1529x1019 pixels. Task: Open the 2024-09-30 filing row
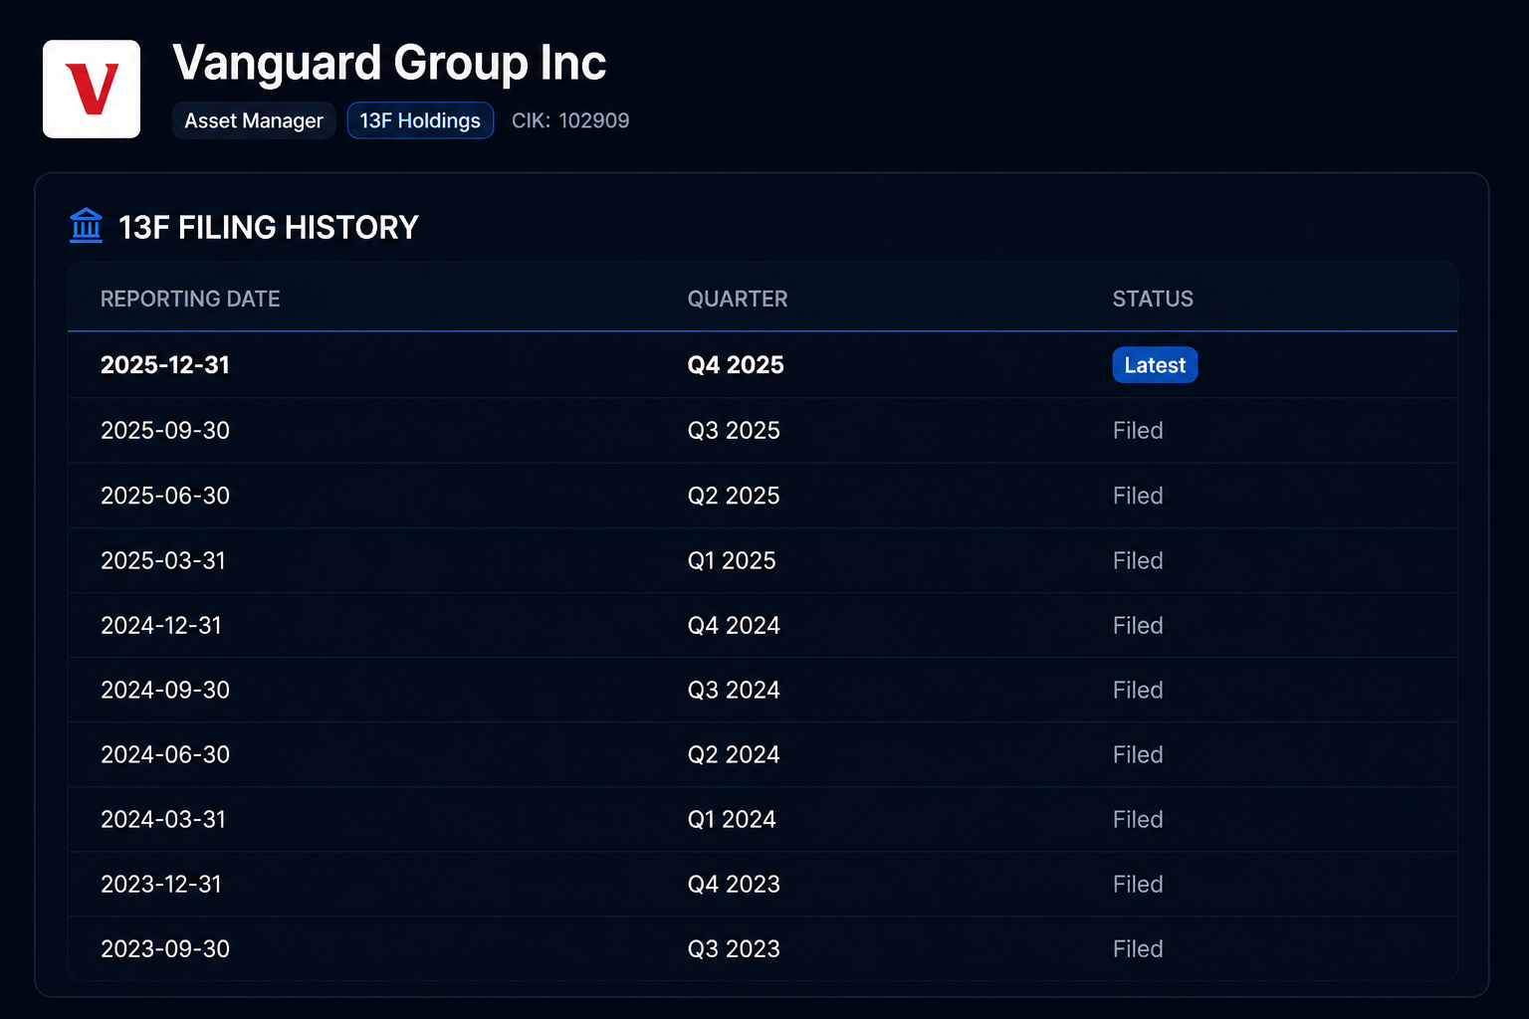click(x=763, y=690)
